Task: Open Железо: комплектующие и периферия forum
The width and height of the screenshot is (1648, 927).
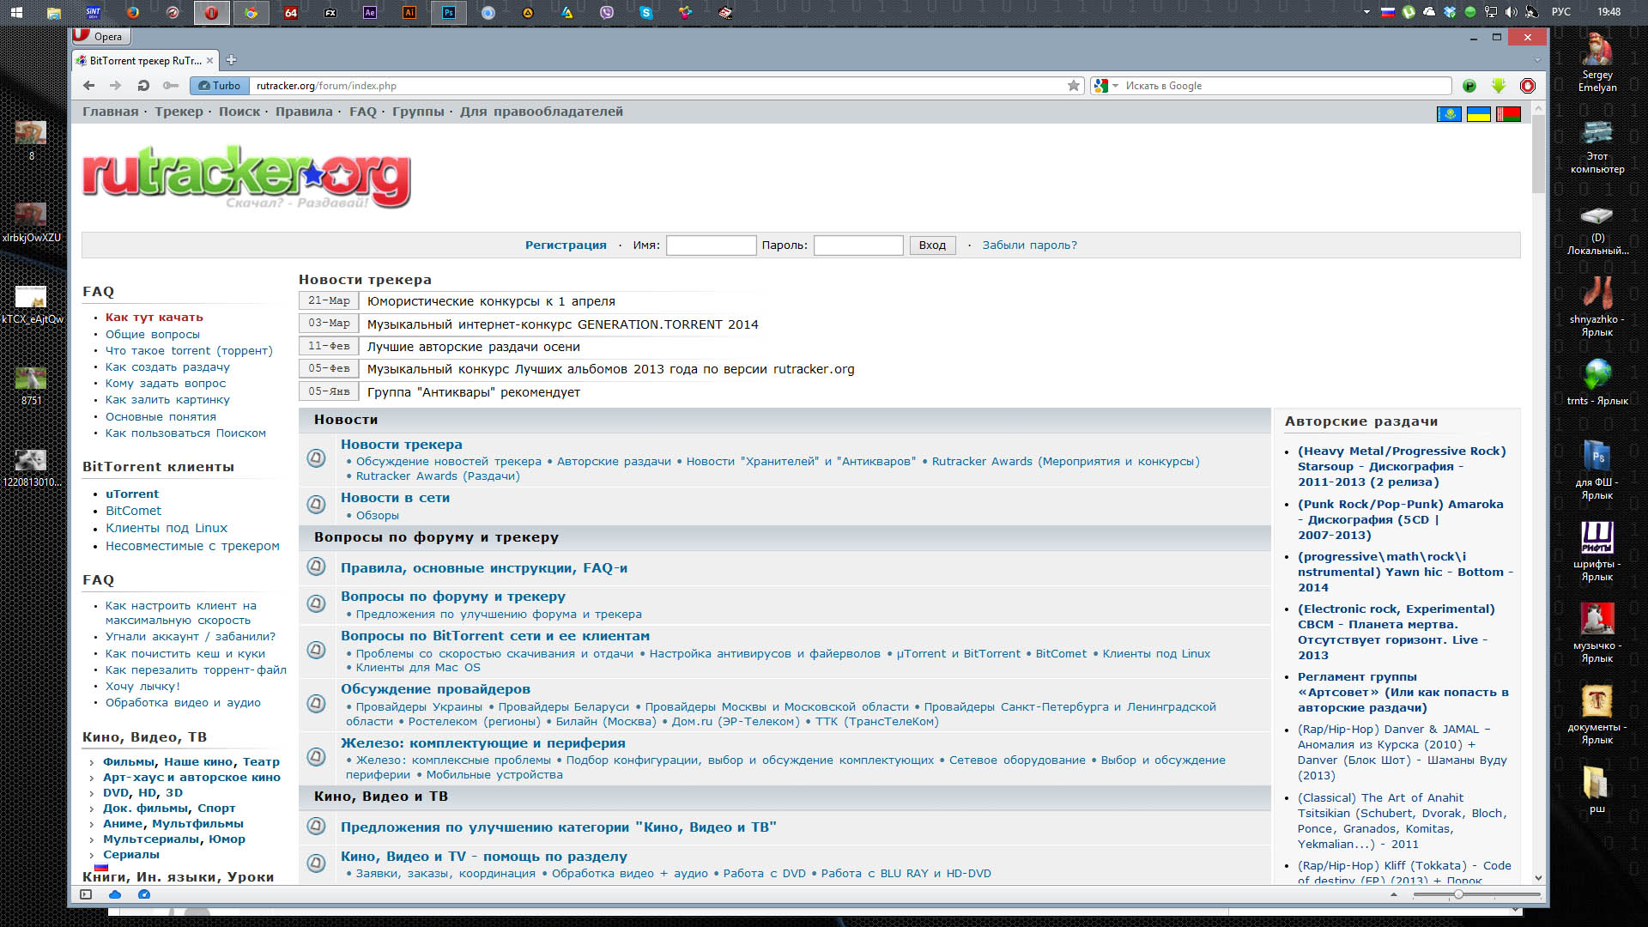Action: click(x=482, y=743)
